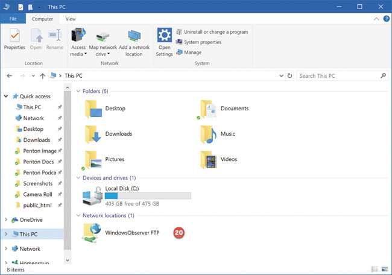Click System properties in the ribbon
This screenshot has width=392, height=275.
tap(202, 42)
